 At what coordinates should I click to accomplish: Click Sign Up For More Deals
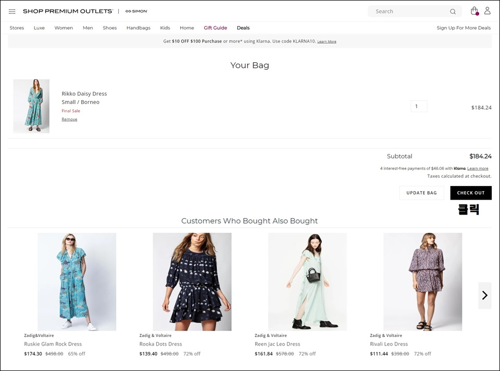point(464,28)
